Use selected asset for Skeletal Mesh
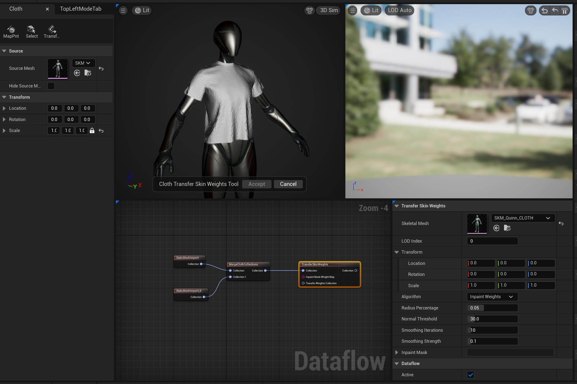Image resolution: width=577 pixels, height=384 pixels. (496, 228)
